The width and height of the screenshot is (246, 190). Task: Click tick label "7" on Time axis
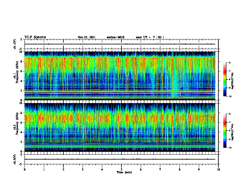pos(160,170)
